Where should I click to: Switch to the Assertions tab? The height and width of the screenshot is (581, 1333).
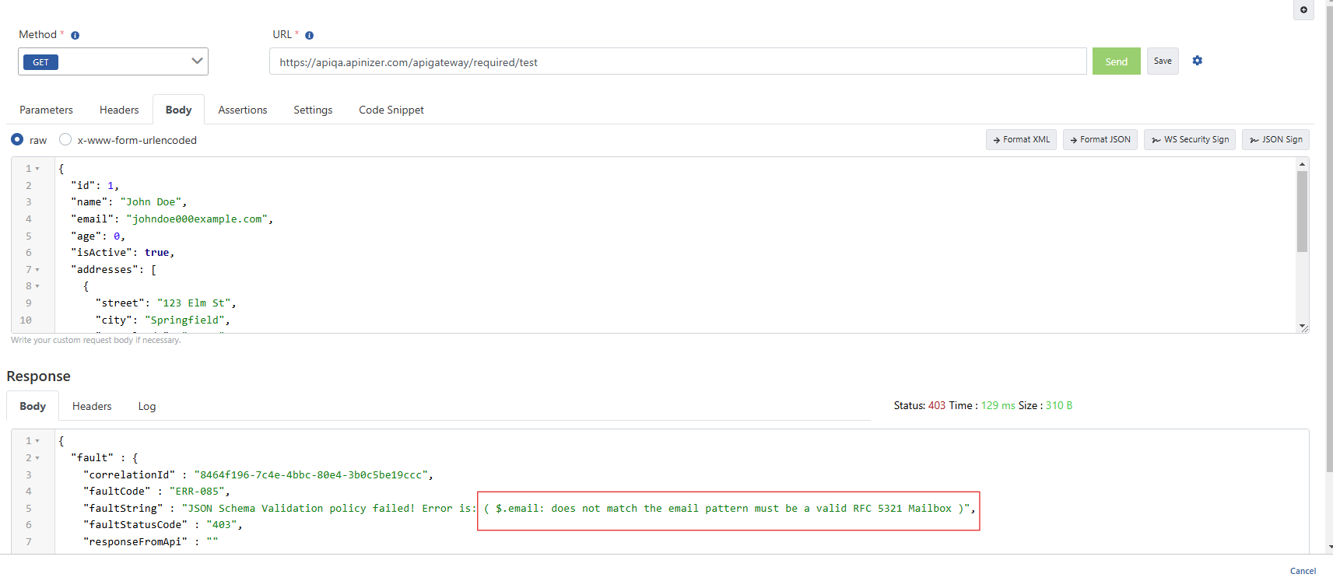tap(242, 110)
